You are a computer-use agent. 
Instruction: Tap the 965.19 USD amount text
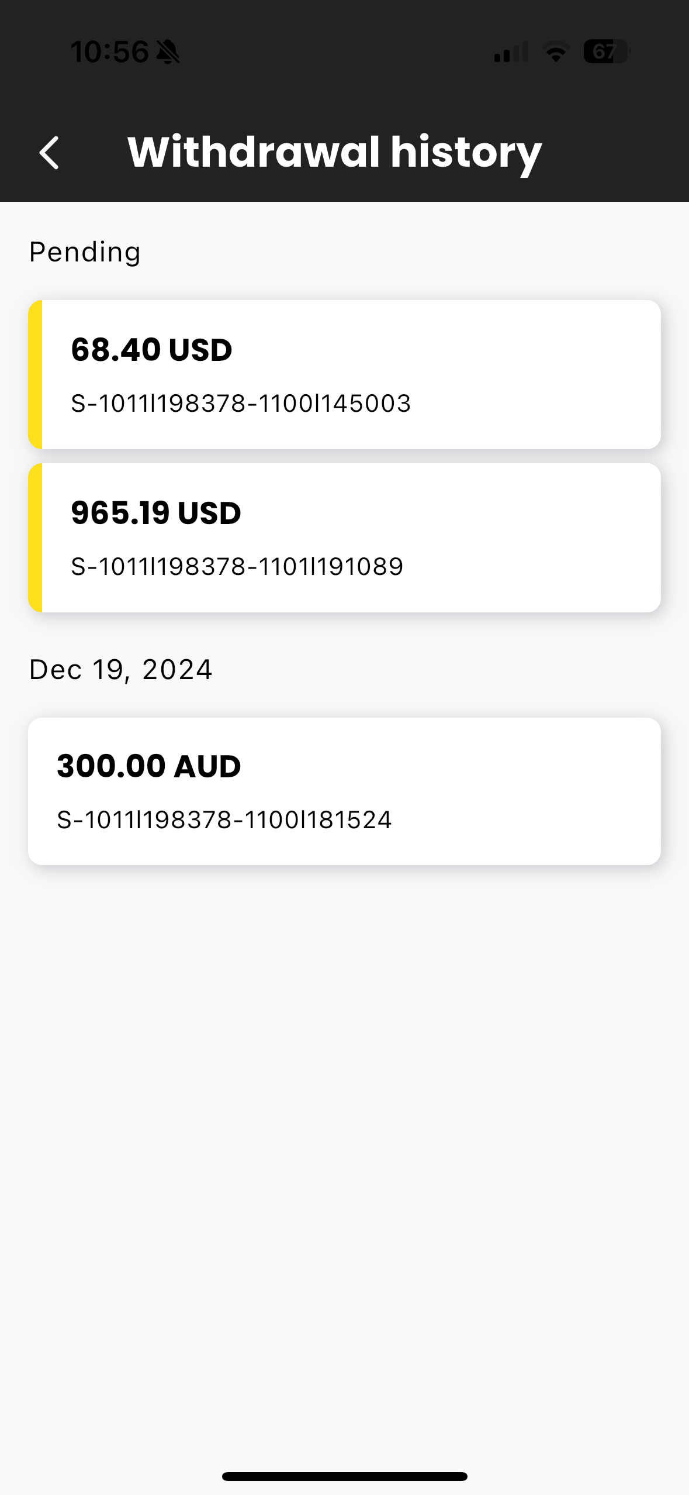tap(155, 513)
